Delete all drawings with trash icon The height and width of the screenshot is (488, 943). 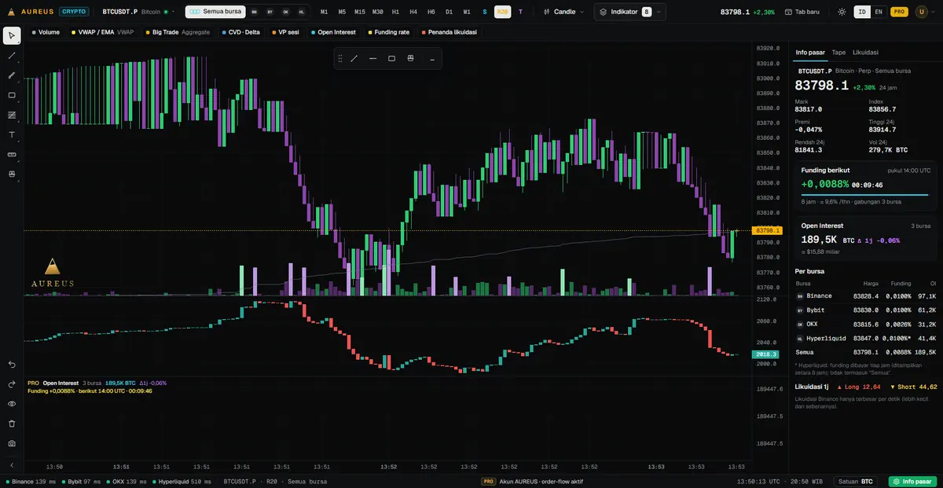(x=12, y=424)
